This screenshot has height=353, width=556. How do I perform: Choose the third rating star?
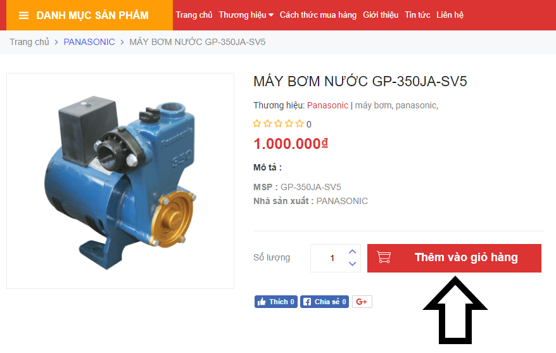279,124
